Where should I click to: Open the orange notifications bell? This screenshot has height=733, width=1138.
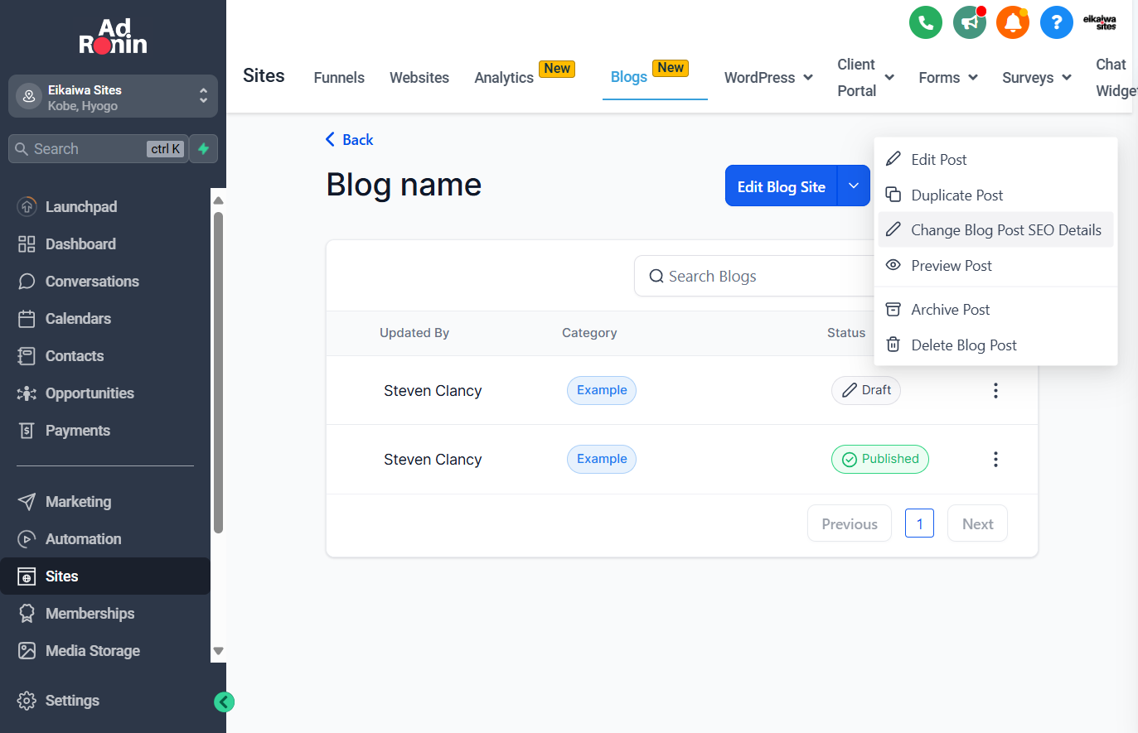1013,22
